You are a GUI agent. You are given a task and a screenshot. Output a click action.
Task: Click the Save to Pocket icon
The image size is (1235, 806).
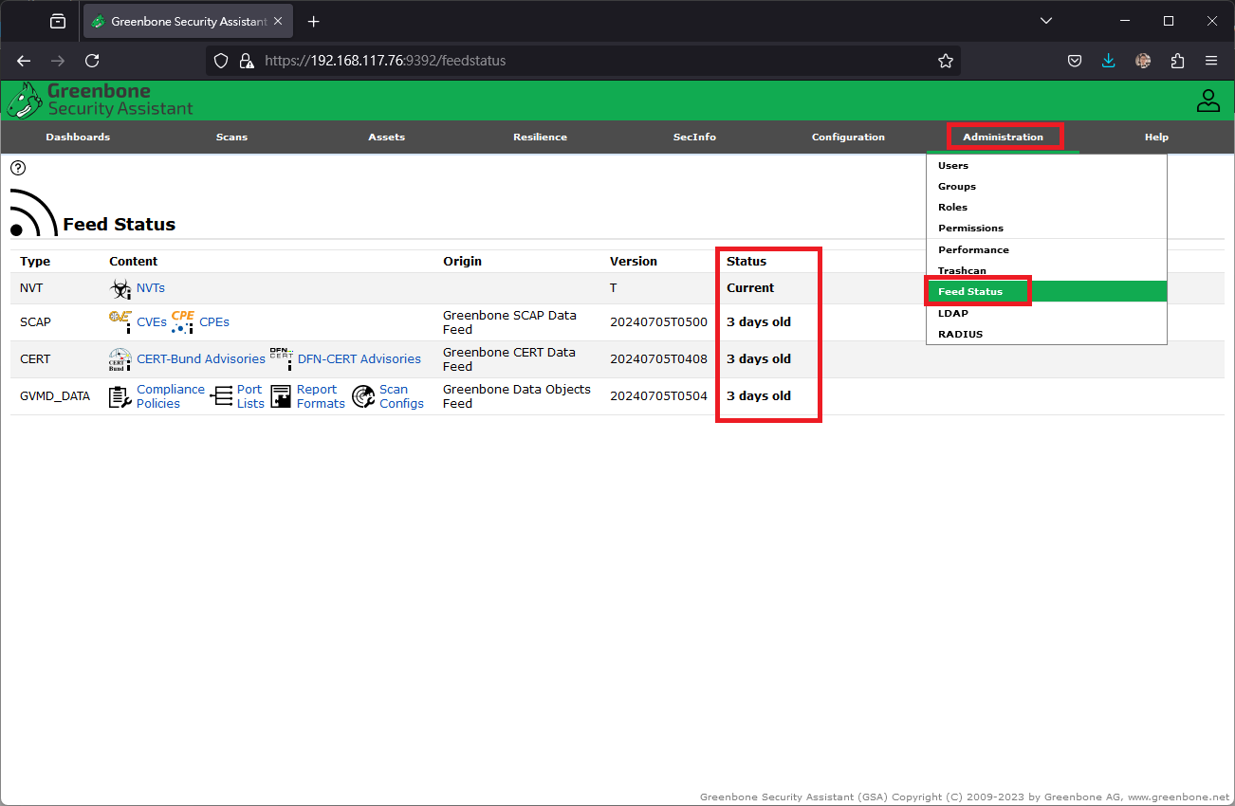point(1075,61)
